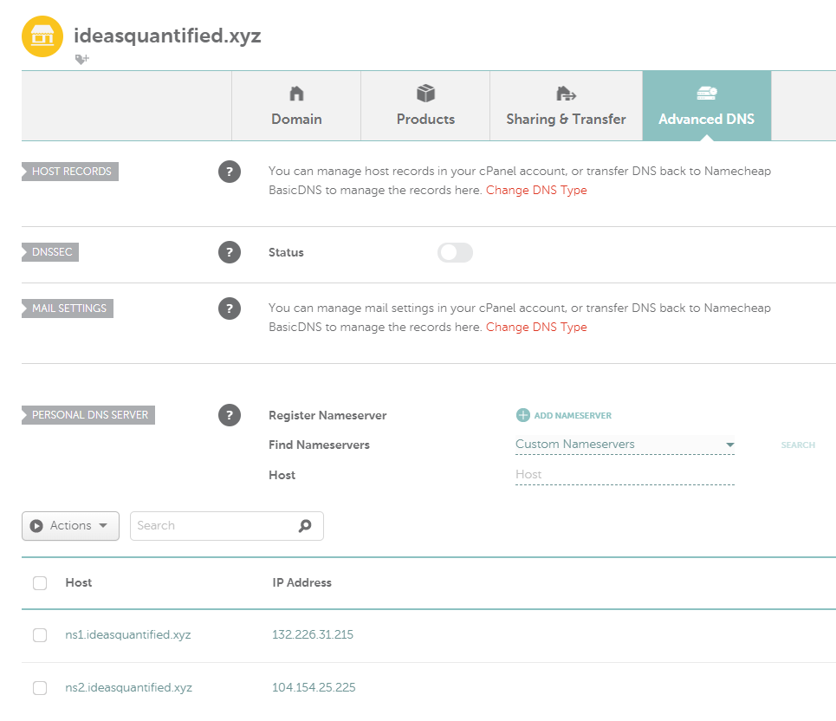
Task: Click the DNSSEC section label
Action: [x=50, y=252]
